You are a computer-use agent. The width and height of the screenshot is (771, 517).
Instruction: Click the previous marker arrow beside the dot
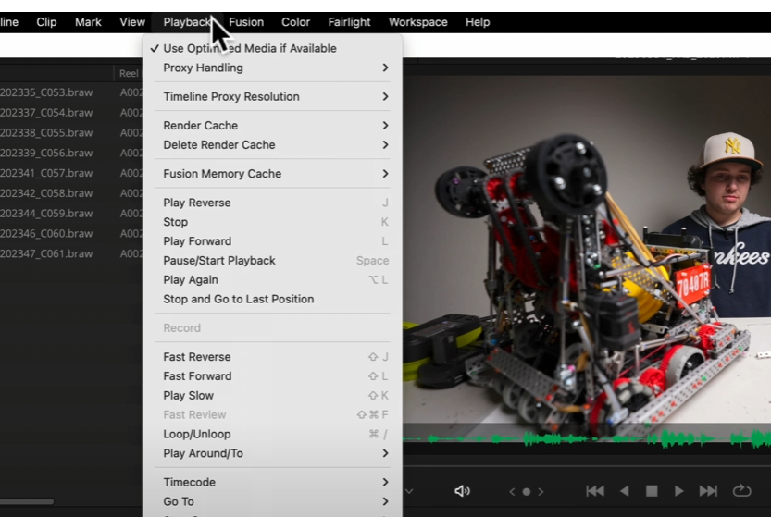tap(513, 491)
